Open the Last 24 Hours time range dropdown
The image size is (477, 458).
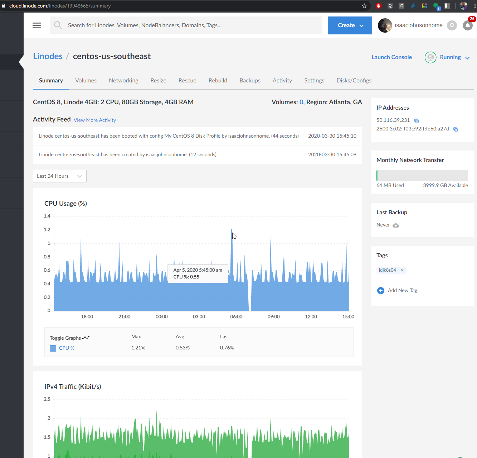[x=60, y=176]
